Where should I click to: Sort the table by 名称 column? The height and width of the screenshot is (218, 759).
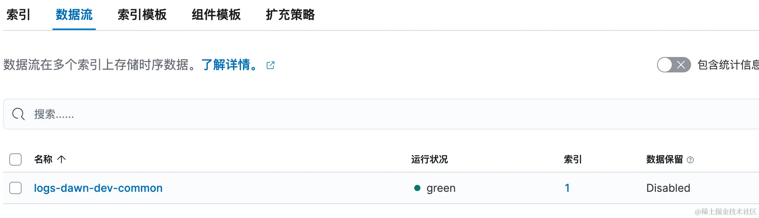tap(43, 159)
